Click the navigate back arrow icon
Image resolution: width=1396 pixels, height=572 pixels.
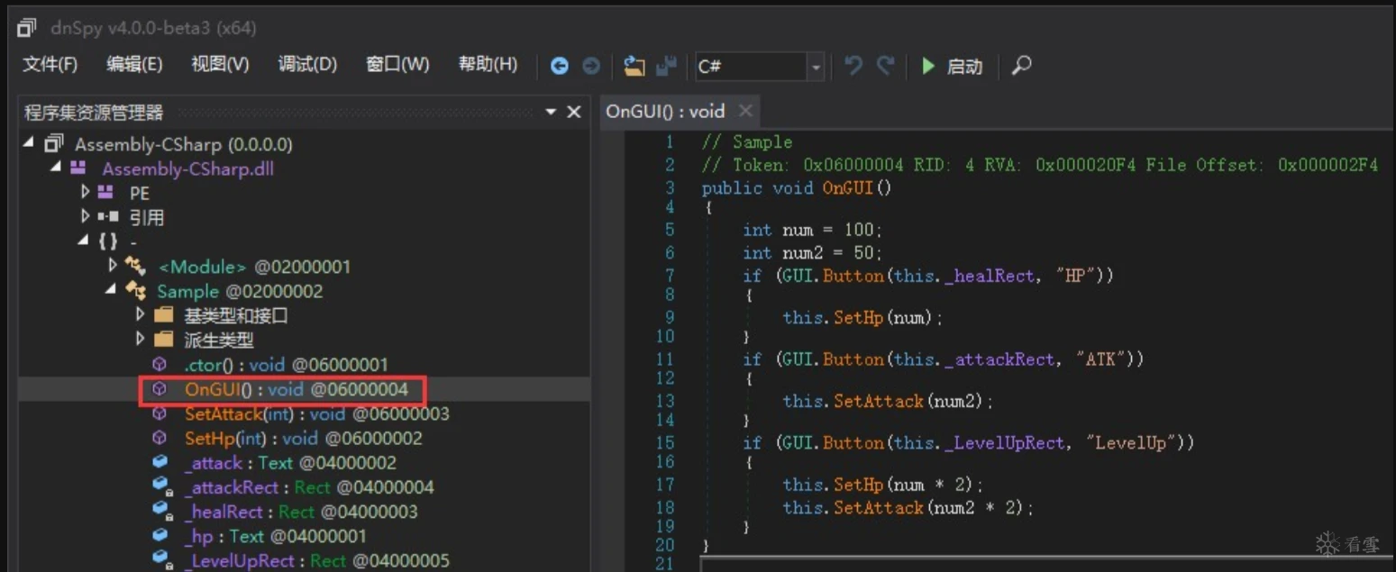coord(560,66)
